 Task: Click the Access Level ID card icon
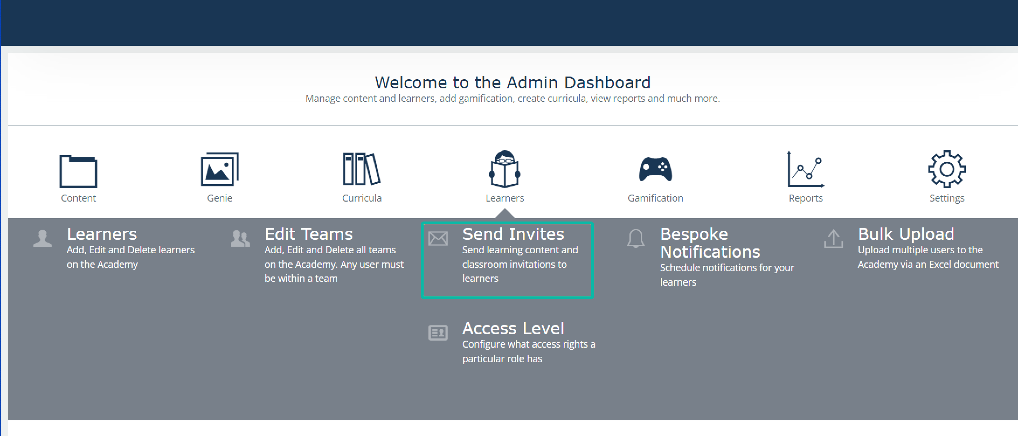point(438,333)
